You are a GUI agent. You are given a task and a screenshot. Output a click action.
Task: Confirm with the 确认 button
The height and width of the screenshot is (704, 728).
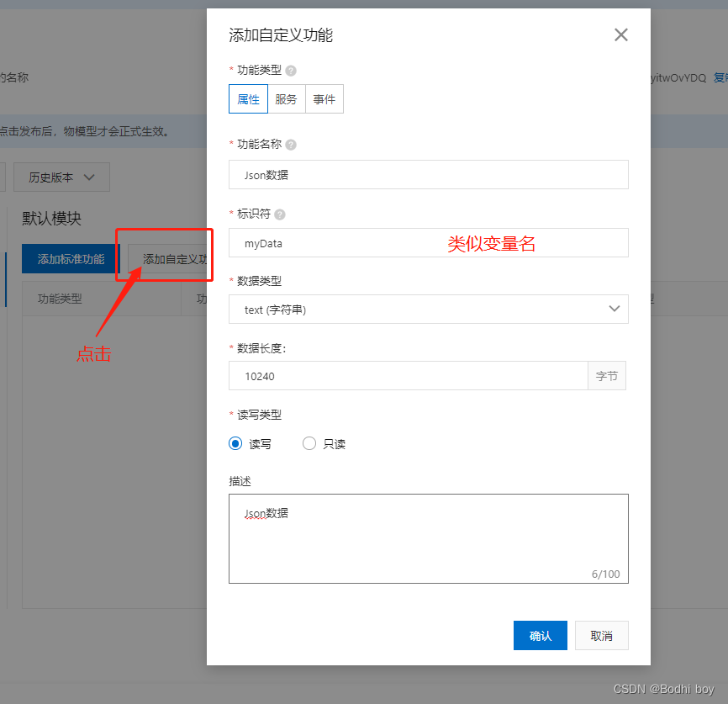(541, 635)
